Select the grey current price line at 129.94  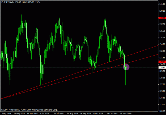click(79, 68)
